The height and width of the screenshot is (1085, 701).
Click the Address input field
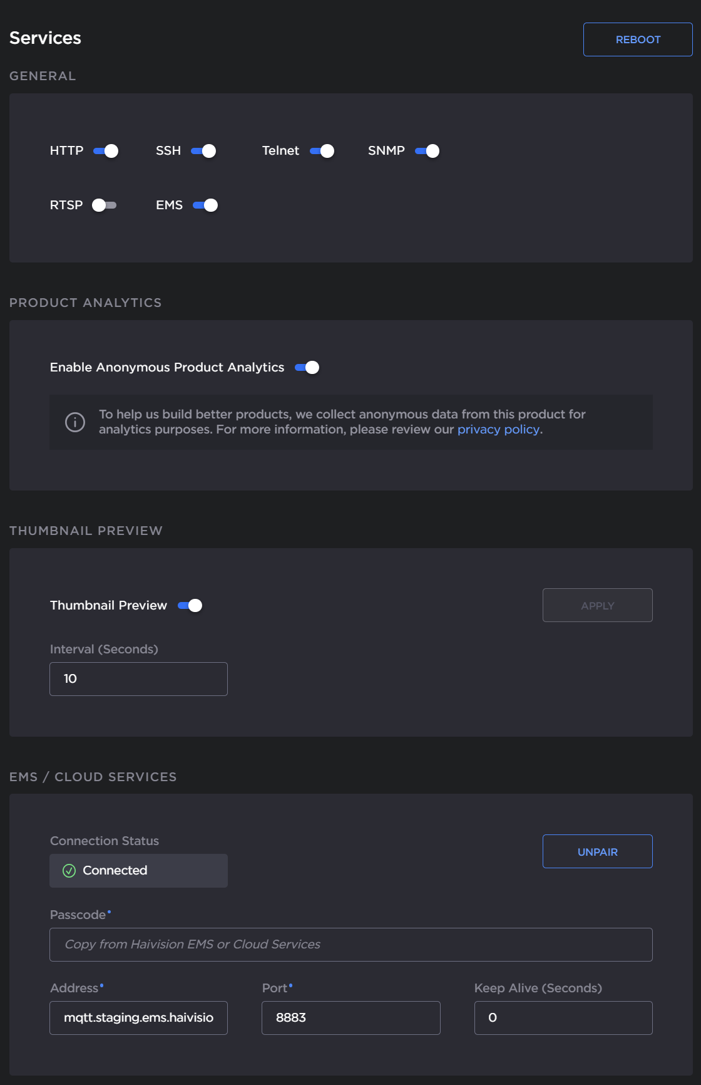[138, 1018]
